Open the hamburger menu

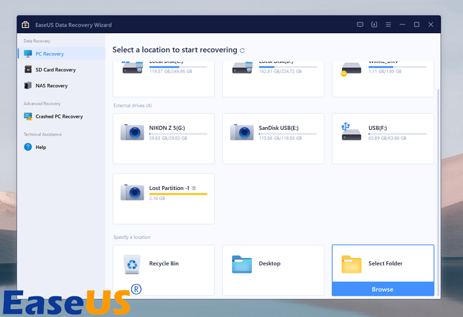point(388,24)
